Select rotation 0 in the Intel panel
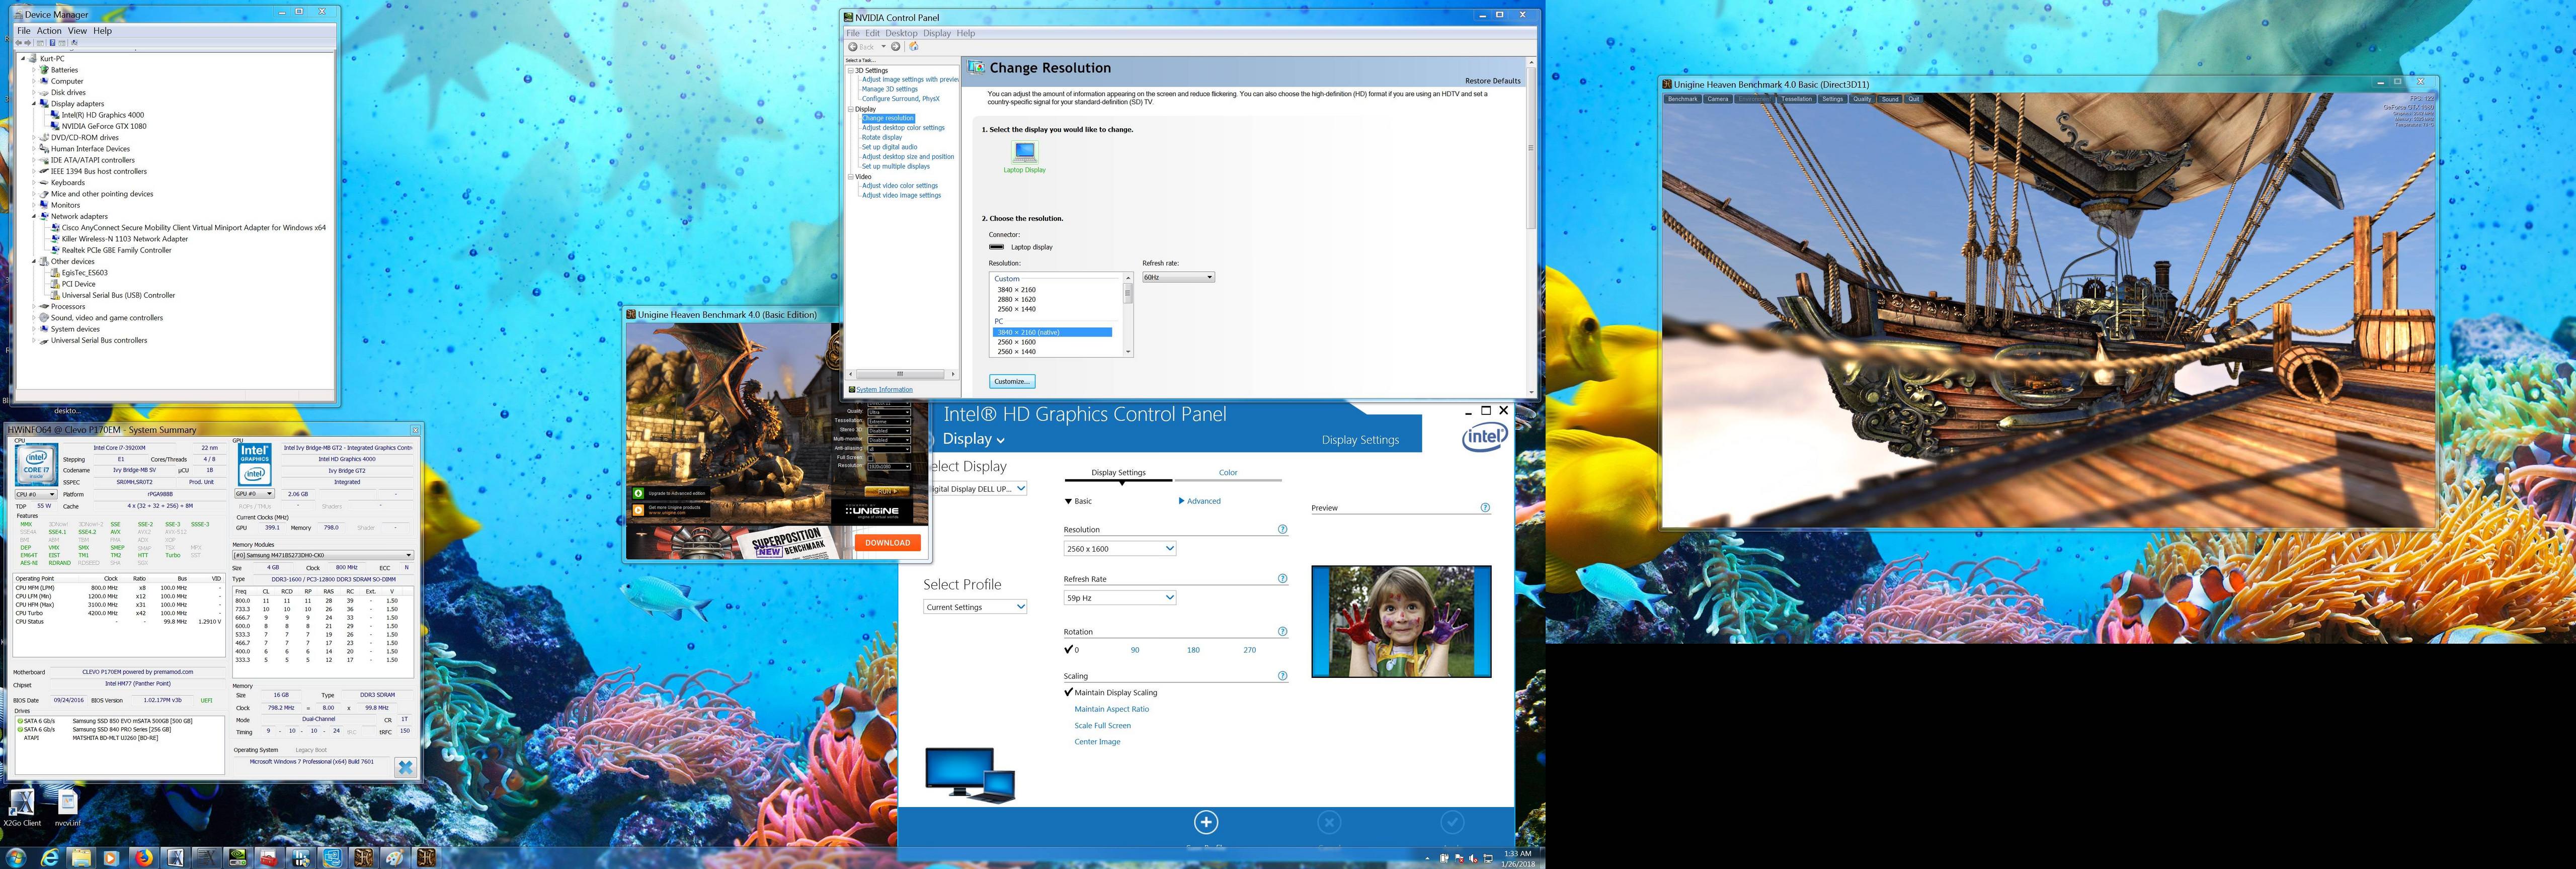Viewport: 2576px width, 869px height. click(1073, 650)
